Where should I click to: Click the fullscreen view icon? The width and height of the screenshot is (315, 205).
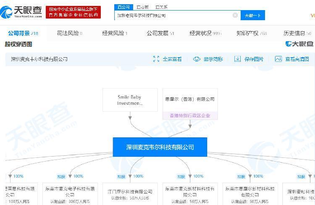click(156, 59)
